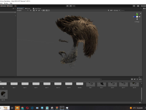Screen dimensions: 146x110
Task: Open the Help menu
Action: point(11,3)
